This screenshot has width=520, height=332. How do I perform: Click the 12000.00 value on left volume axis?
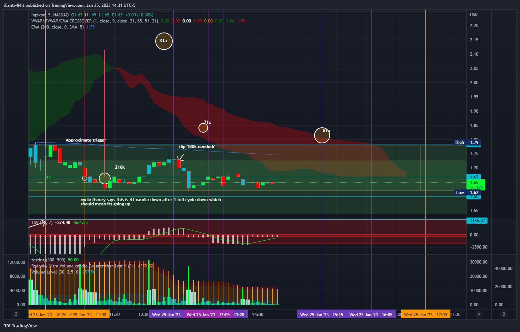coord(16,262)
